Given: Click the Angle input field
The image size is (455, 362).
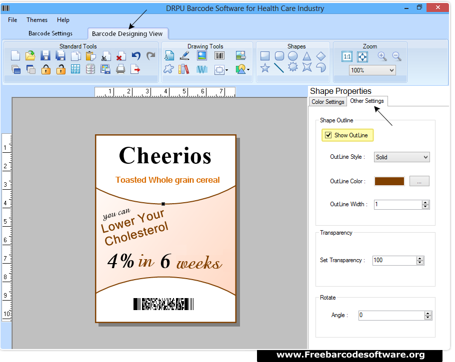Looking at the screenshot, I should click(391, 316).
